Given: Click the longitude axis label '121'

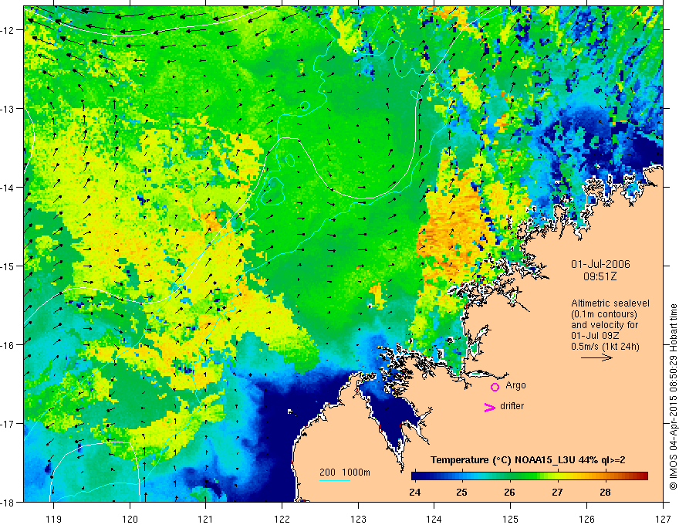Looking at the screenshot, I should click(x=206, y=520).
